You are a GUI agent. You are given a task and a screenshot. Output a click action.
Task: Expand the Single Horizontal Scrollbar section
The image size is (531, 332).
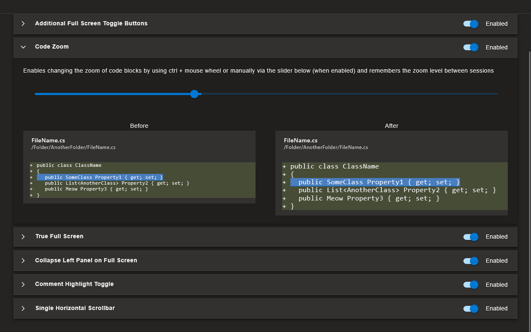pyautogui.click(x=23, y=308)
